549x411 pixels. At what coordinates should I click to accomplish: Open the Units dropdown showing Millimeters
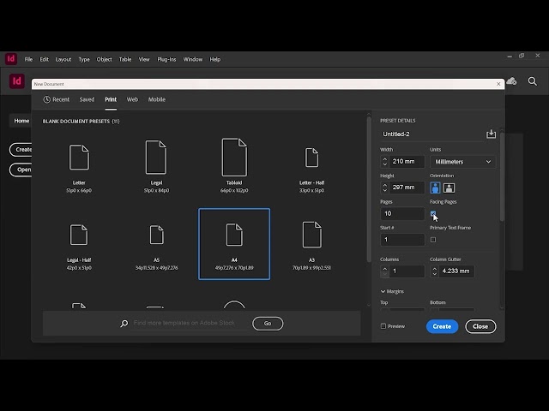click(462, 162)
